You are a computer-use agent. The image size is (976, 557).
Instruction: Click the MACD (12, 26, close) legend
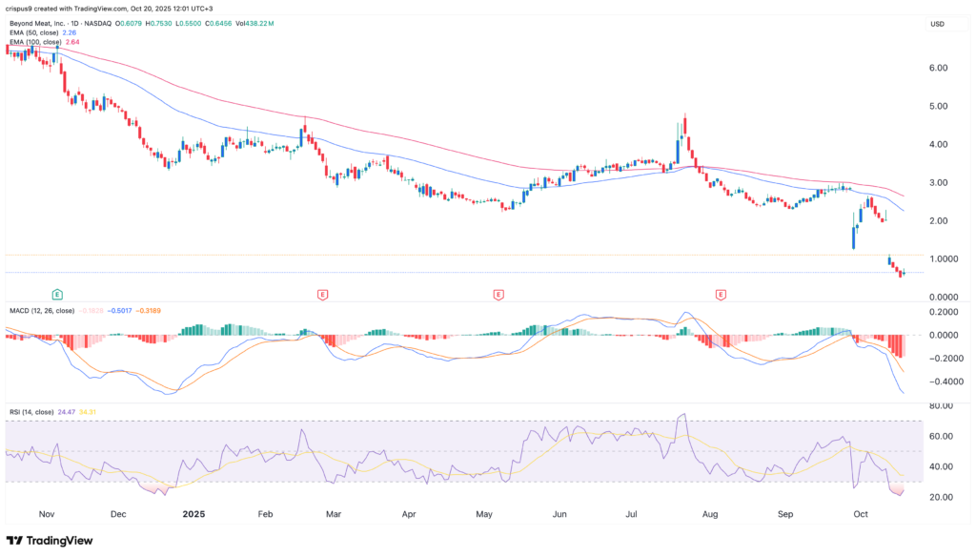(x=44, y=310)
